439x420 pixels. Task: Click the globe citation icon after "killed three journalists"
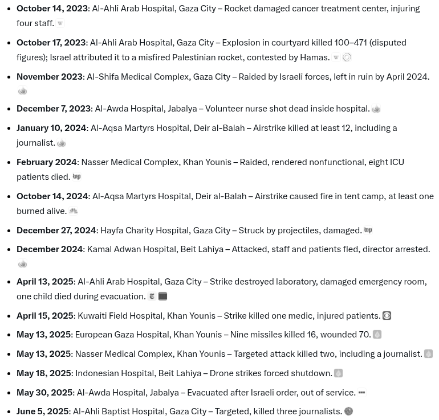click(x=348, y=411)
